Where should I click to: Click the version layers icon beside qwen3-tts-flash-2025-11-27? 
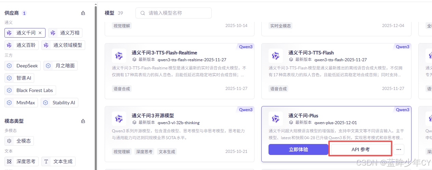point(291,60)
